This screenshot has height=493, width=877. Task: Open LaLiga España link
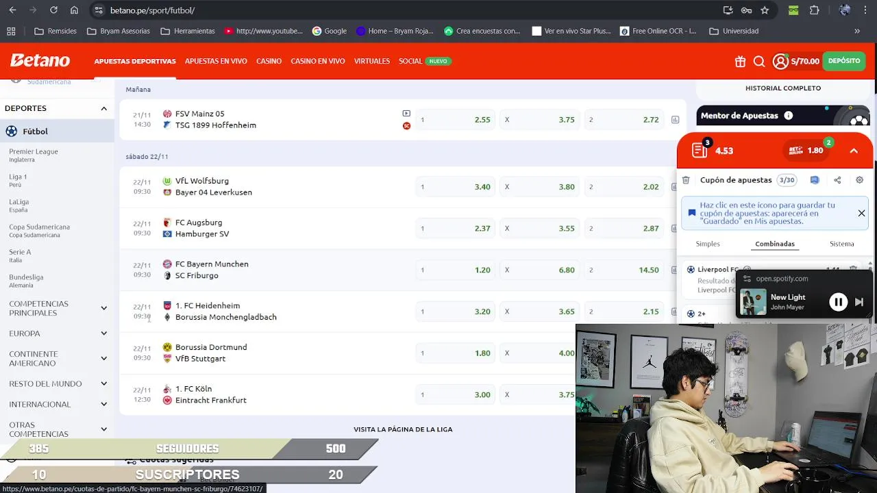point(19,205)
